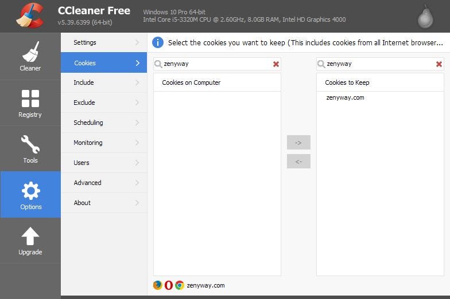Open the Scheduling options page
This screenshot has height=299, width=450.
pyautogui.click(x=104, y=123)
